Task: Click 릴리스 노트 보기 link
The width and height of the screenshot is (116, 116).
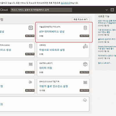Action: click(105, 63)
